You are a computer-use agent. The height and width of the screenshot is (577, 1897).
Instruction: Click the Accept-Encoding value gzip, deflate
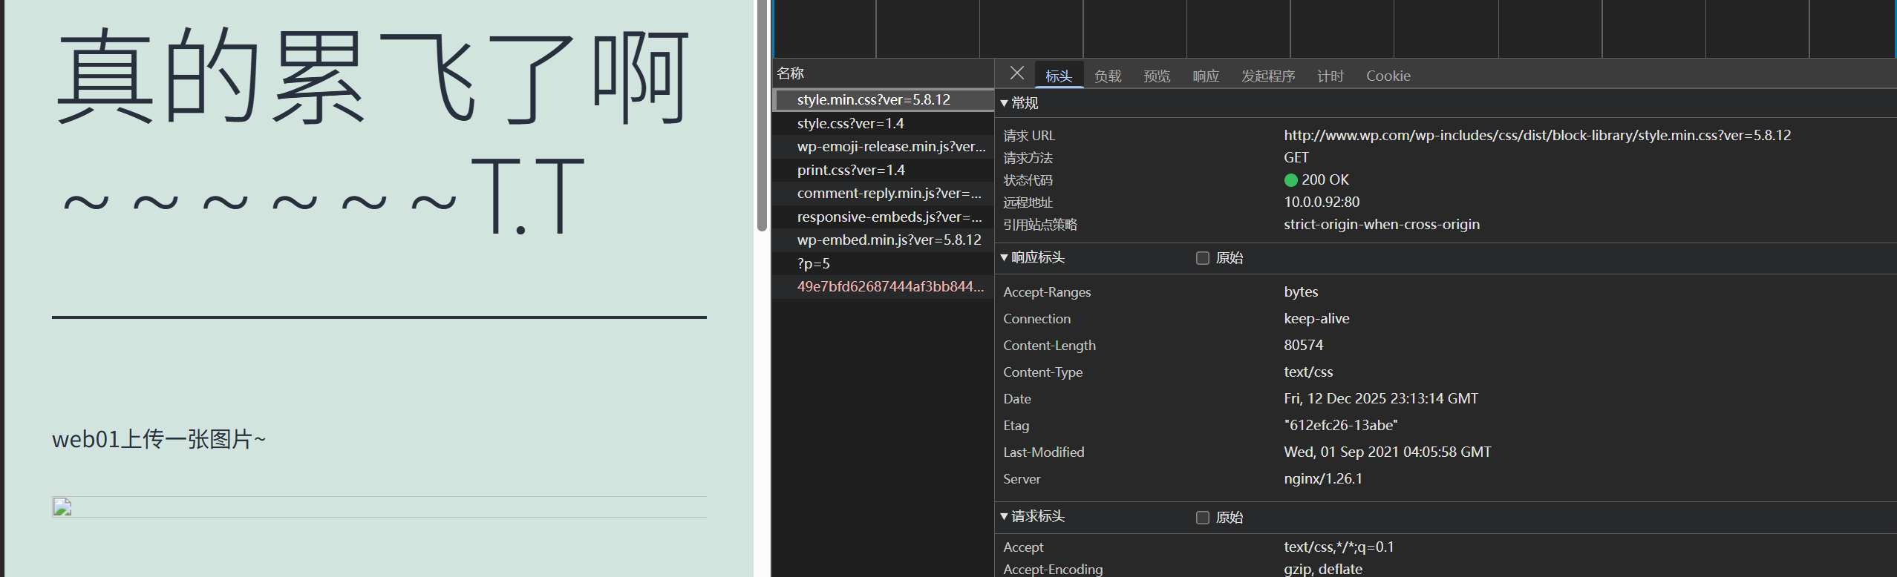point(1323,569)
